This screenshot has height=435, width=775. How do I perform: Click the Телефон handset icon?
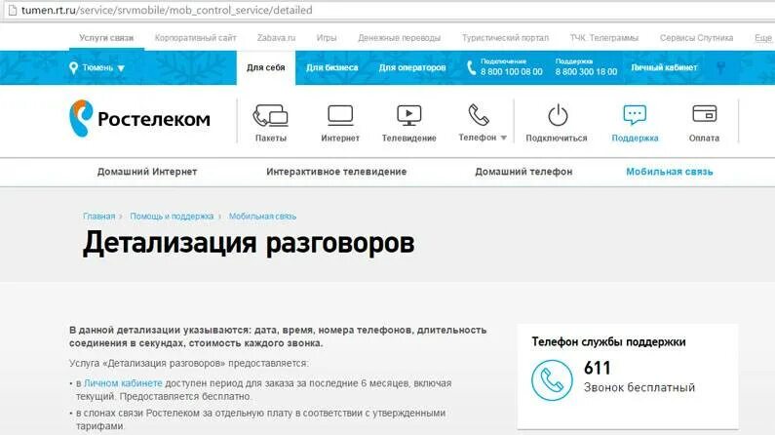[x=478, y=115]
